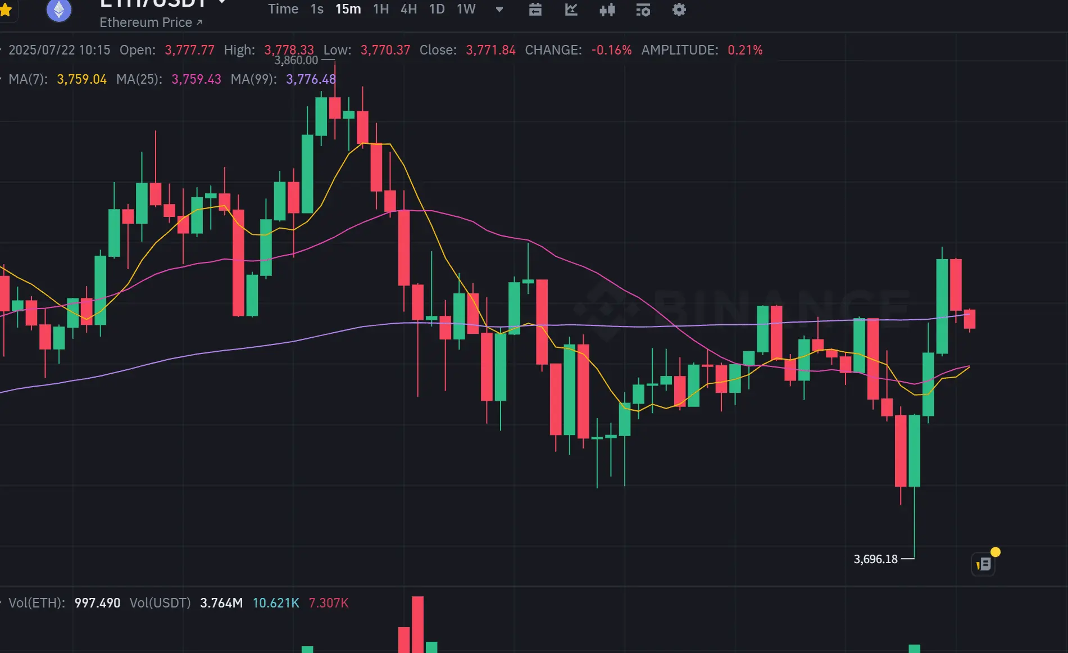This screenshot has height=653, width=1068.
Task: Select the 4H interval
Action: 409,9
